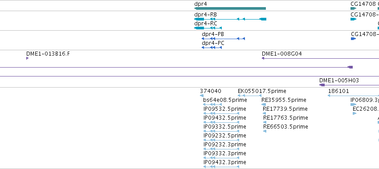
Task: Click the dpr4-RB transcript label
Action: (x=205, y=15)
